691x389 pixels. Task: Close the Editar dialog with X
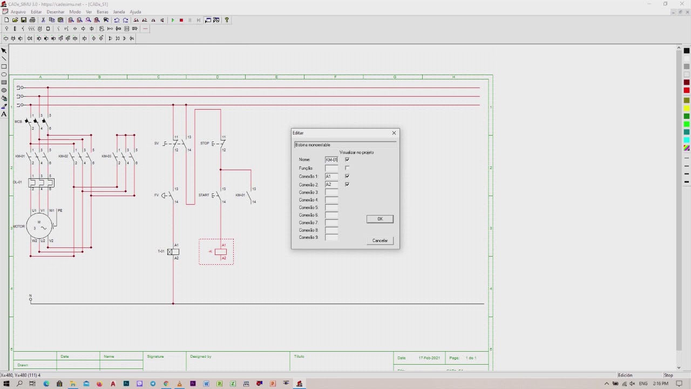[394, 133]
